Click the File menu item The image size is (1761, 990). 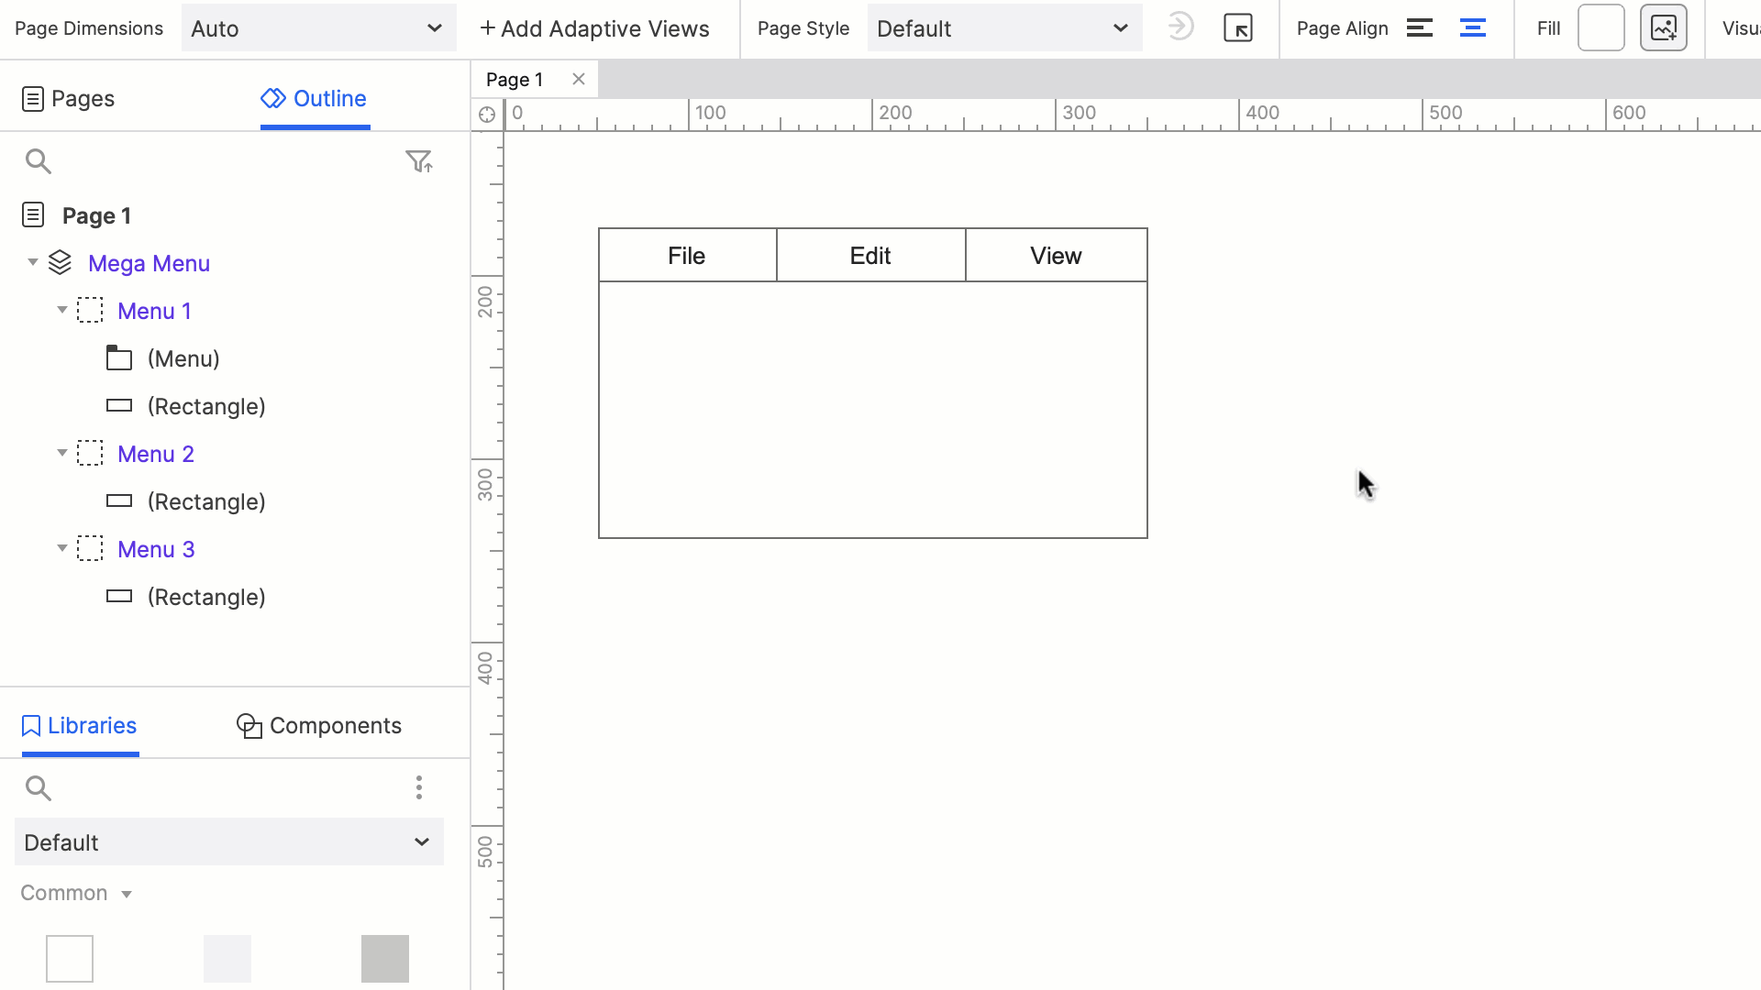pos(686,255)
